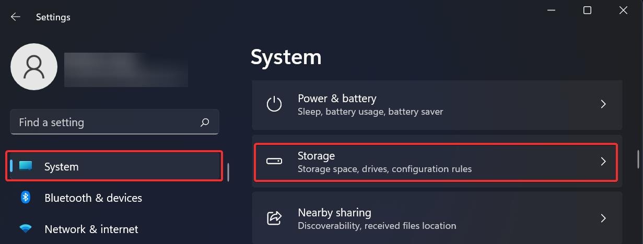This screenshot has width=643, height=244.
Task: Expand Power & battery using its chevron
Action: pyautogui.click(x=603, y=104)
